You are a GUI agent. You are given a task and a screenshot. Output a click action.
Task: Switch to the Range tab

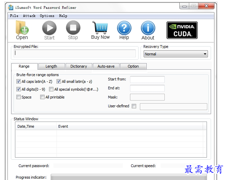click(24, 67)
